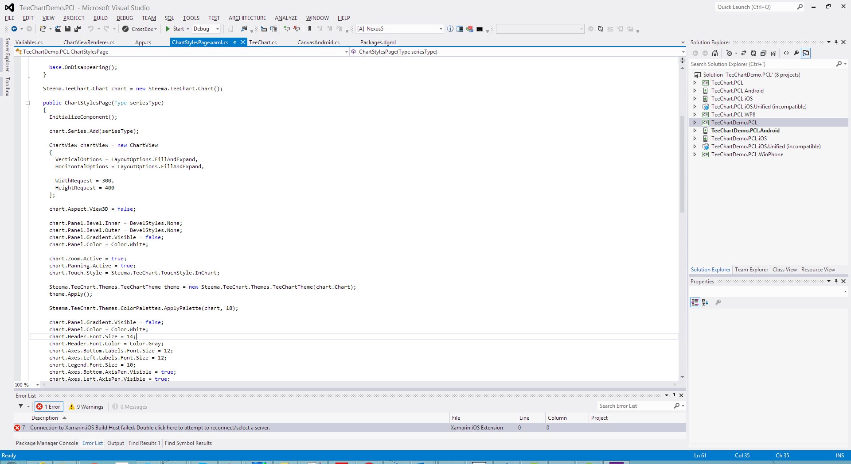
Task: Open the TeeChartDemo.PCL.ChartStylesPage class dropdown
Action: tap(182, 52)
